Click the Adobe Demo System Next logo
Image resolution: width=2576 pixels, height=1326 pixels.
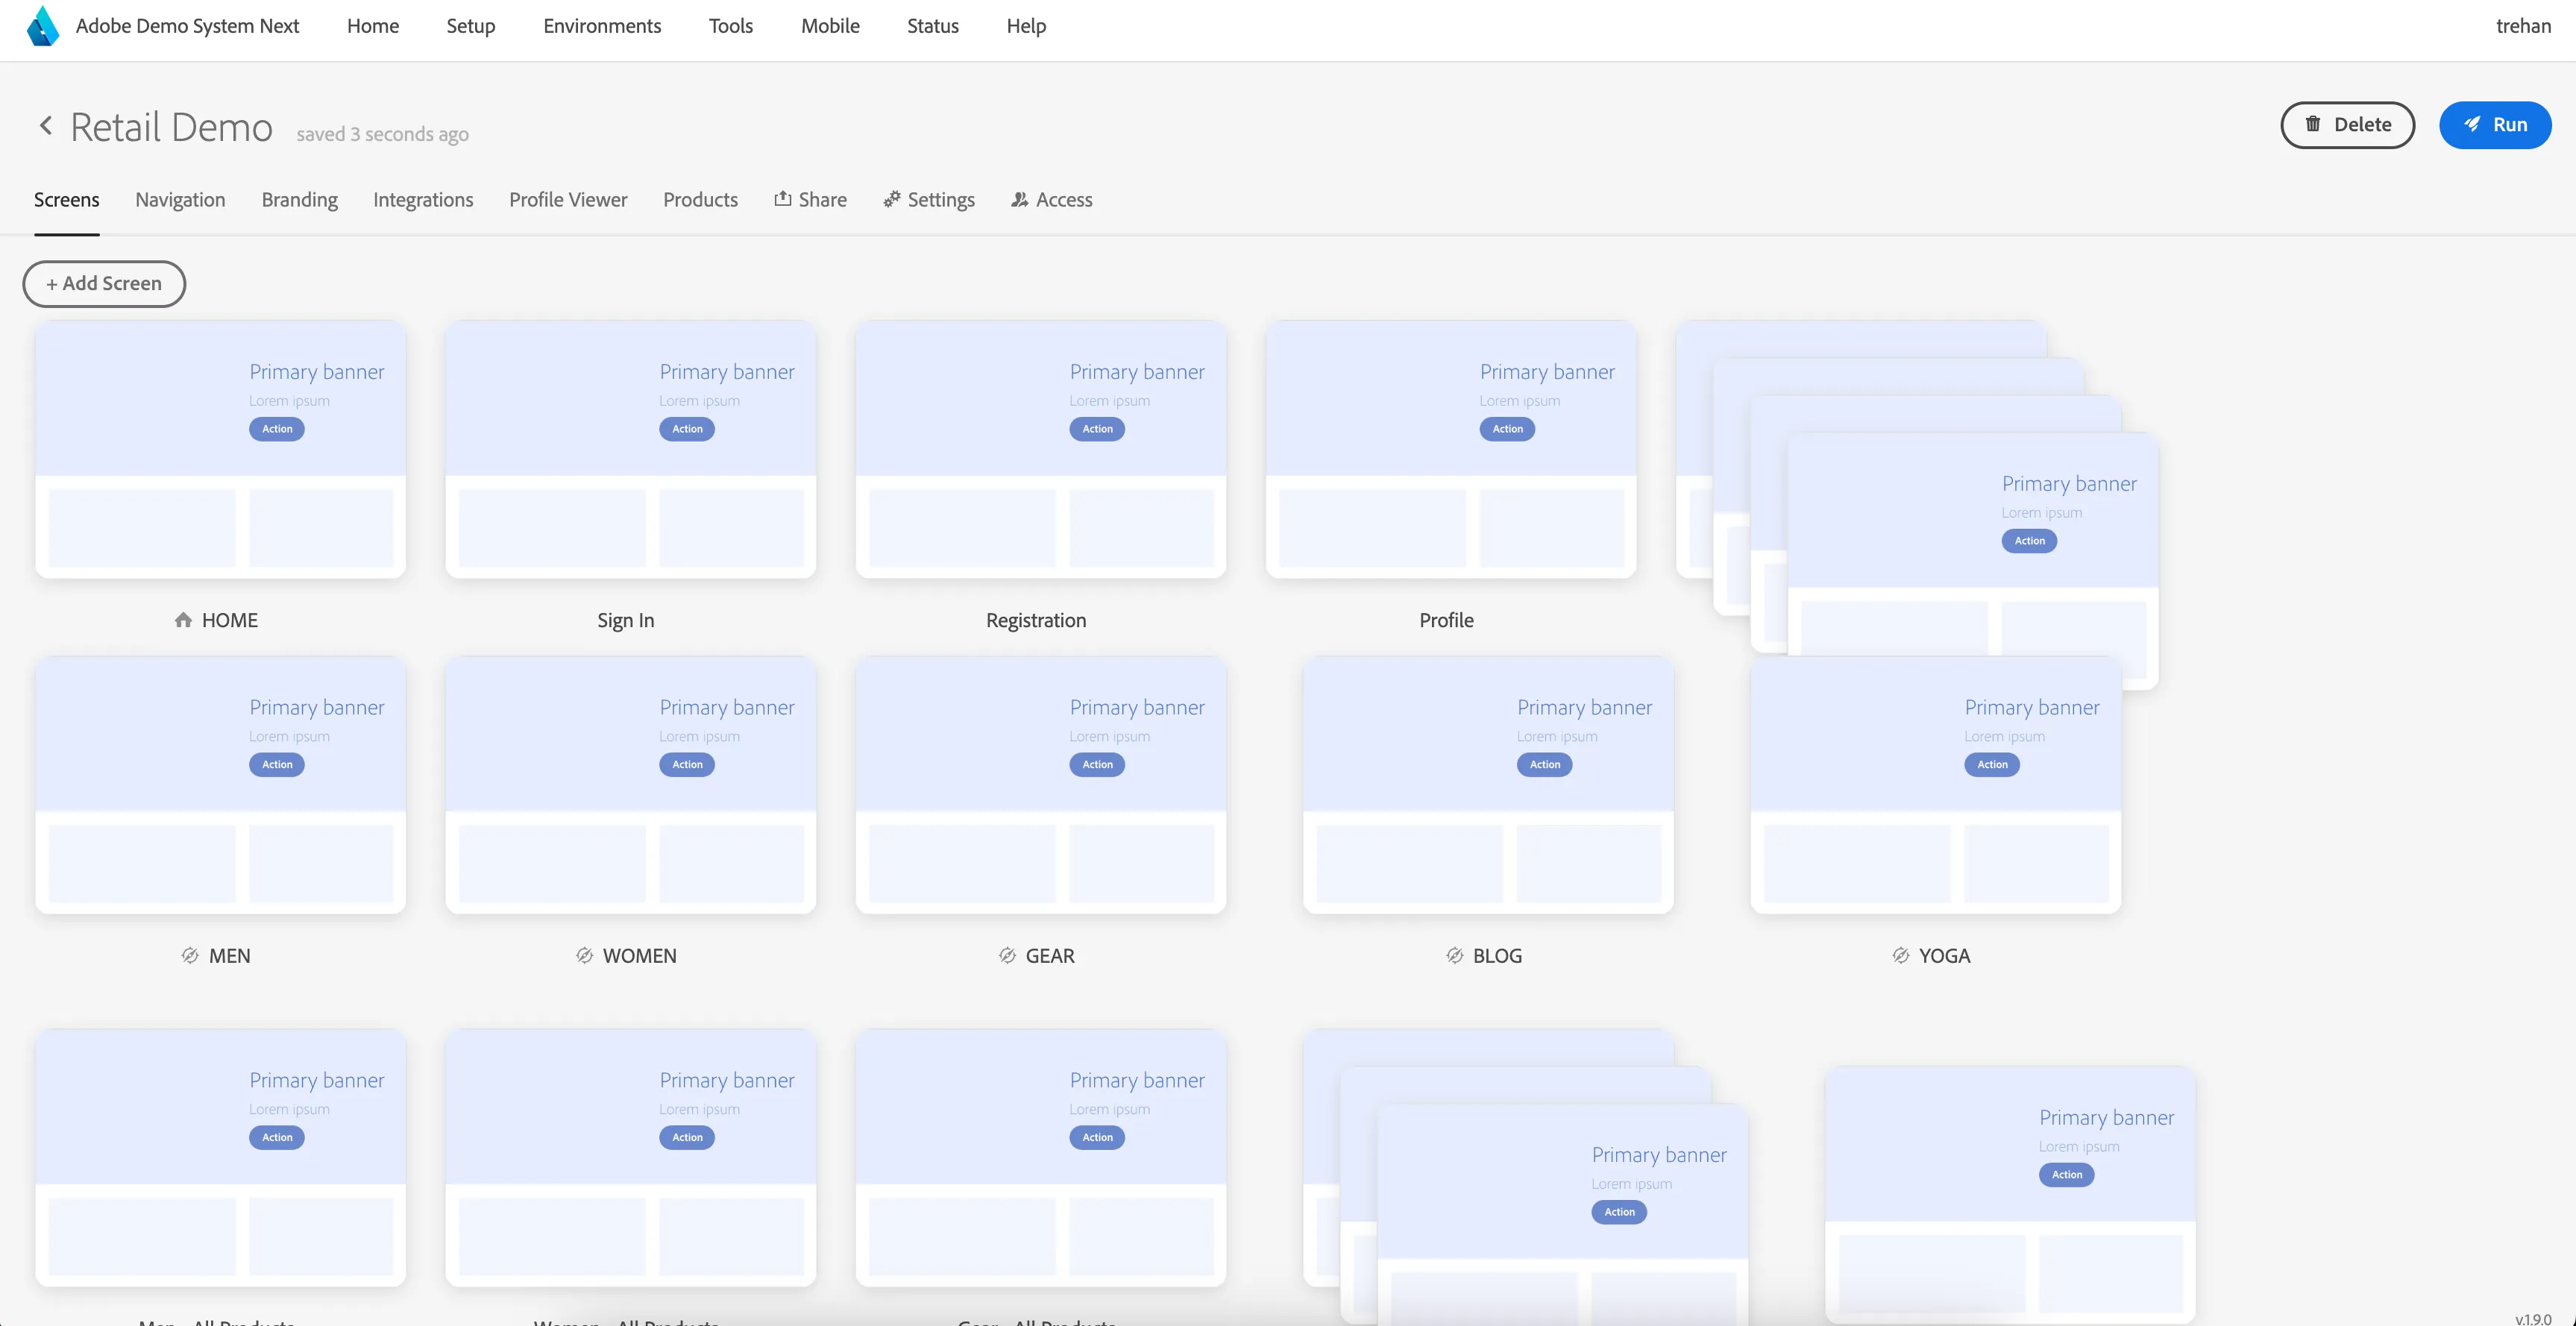(x=43, y=26)
